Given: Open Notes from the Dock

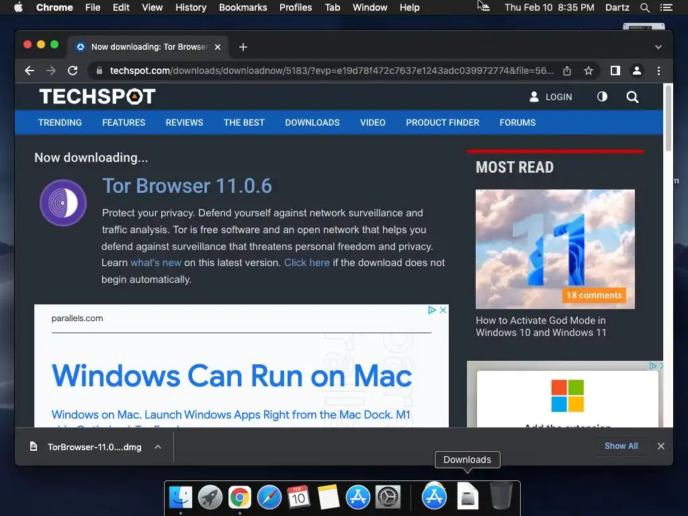Looking at the screenshot, I should [328, 497].
